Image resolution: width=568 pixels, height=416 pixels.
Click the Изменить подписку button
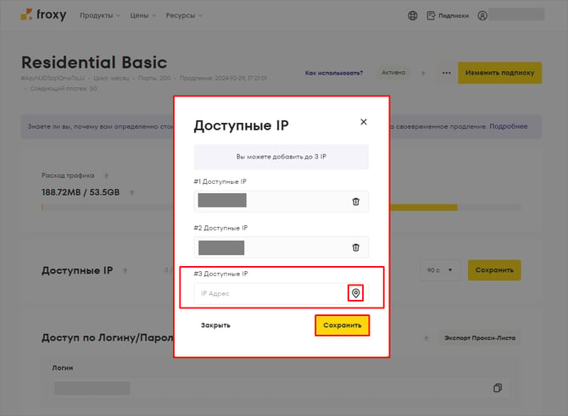click(x=499, y=73)
